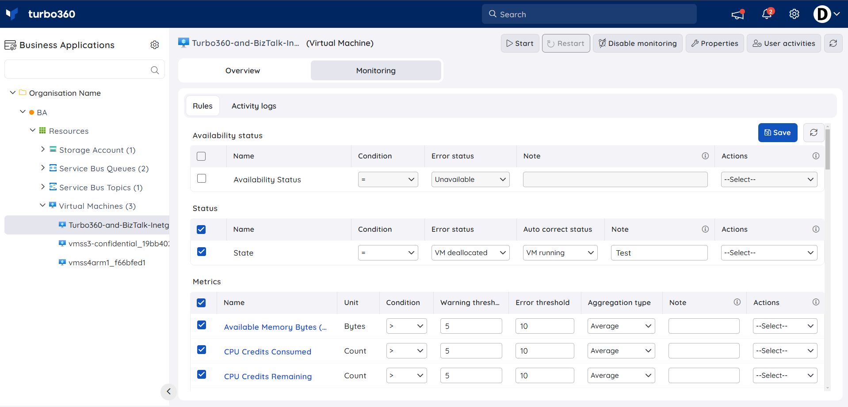Collapse the sidebar with the arrow icon

168,392
